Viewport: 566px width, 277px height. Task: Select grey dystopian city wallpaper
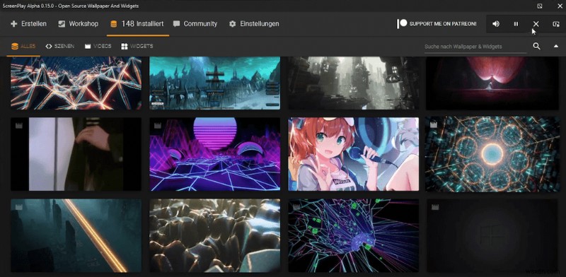353,83
